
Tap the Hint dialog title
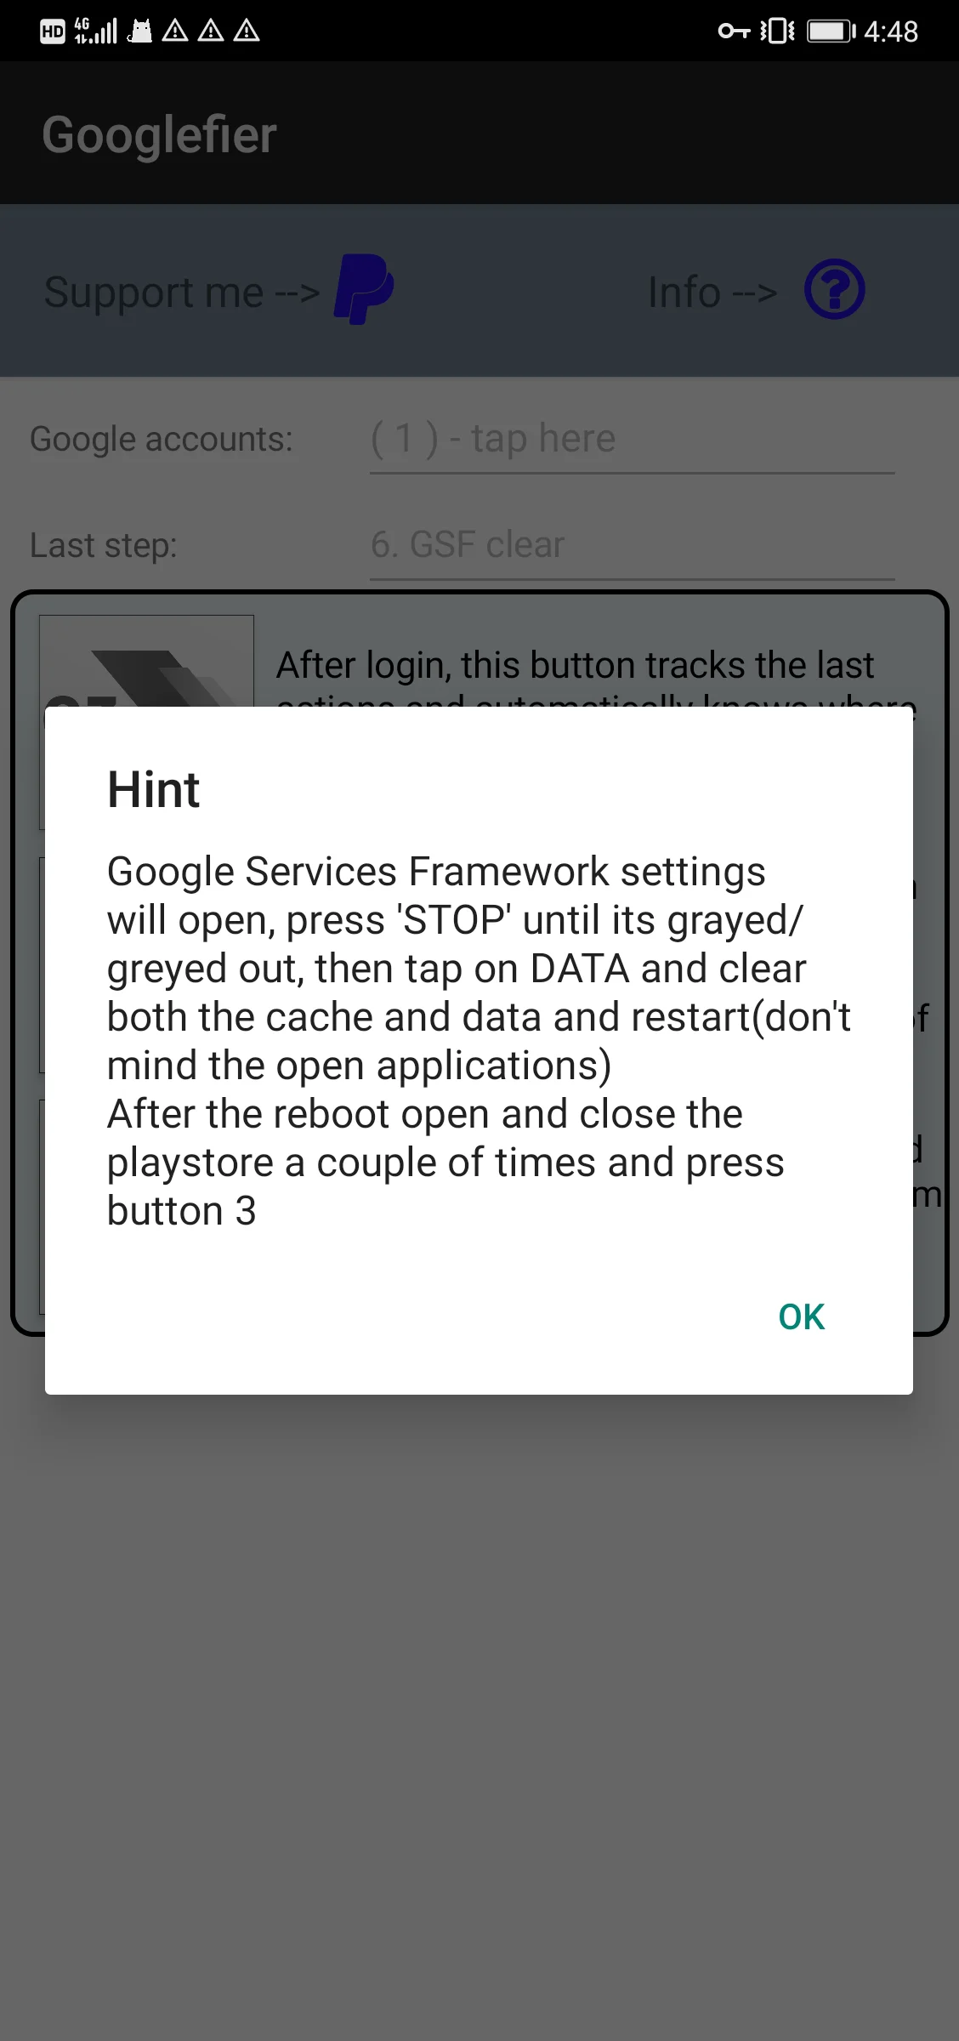153,789
